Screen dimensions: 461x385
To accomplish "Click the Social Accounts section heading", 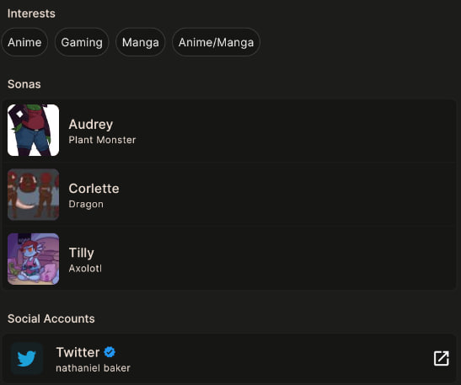I will point(51,319).
